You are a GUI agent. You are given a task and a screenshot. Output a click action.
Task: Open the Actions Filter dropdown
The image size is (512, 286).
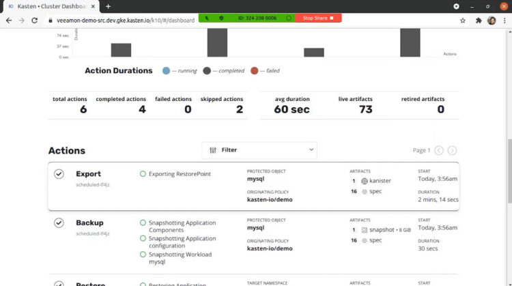point(259,150)
